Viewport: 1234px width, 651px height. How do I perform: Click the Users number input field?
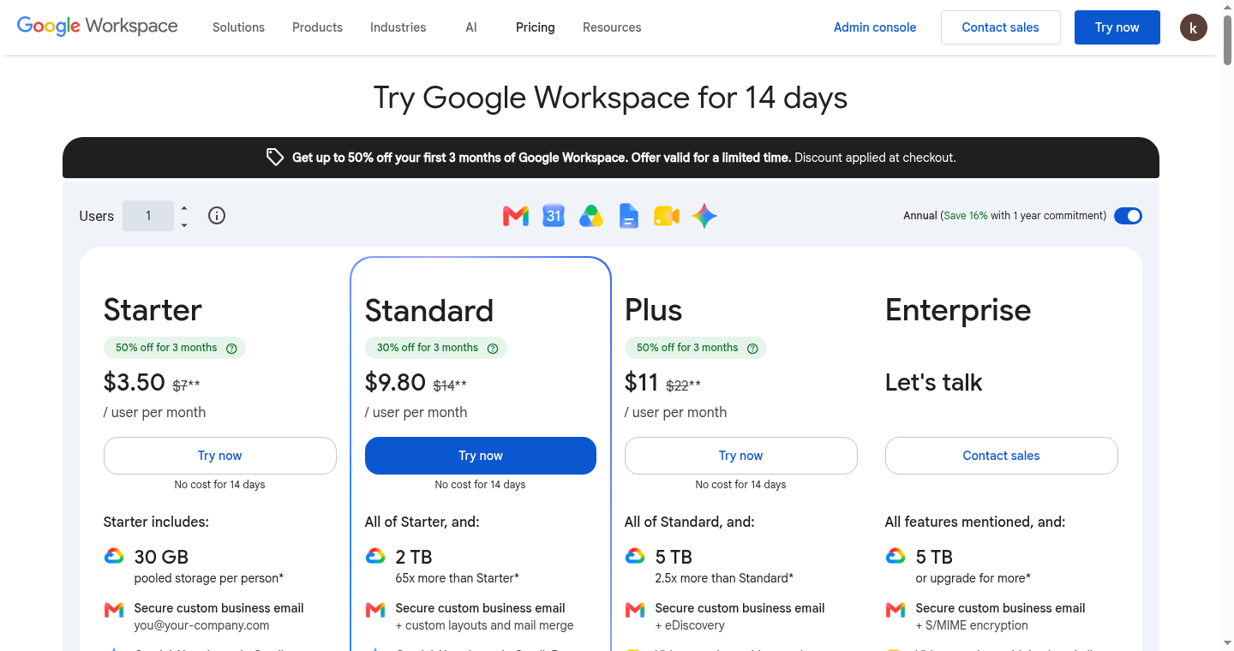[148, 216]
